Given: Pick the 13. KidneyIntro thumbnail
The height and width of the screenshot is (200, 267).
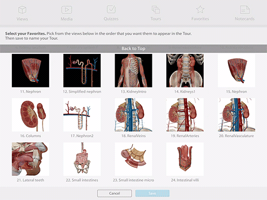Looking at the screenshot, I should tap(133, 70).
